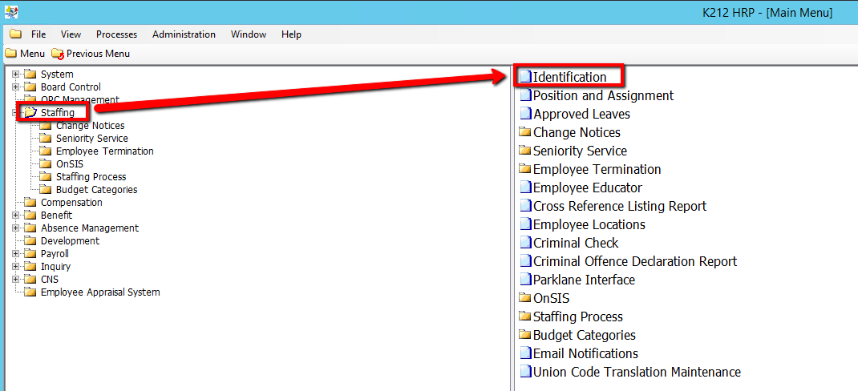The width and height of the screenshot is (858, 391).
Task: Click the Email Notifications document icon
Action: click(525, 353)
